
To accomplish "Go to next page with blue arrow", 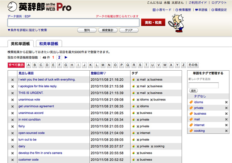I will [x=66, y=57].
